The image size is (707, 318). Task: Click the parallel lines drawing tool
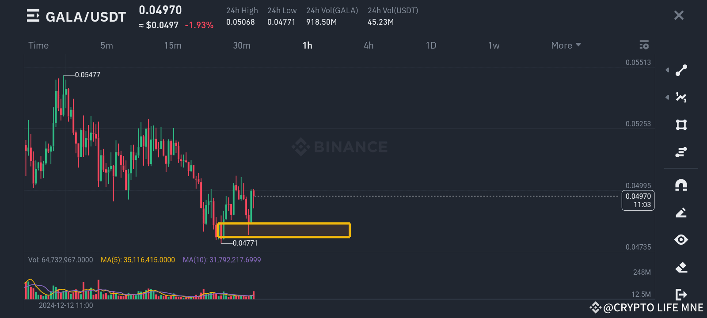(681, 152)
